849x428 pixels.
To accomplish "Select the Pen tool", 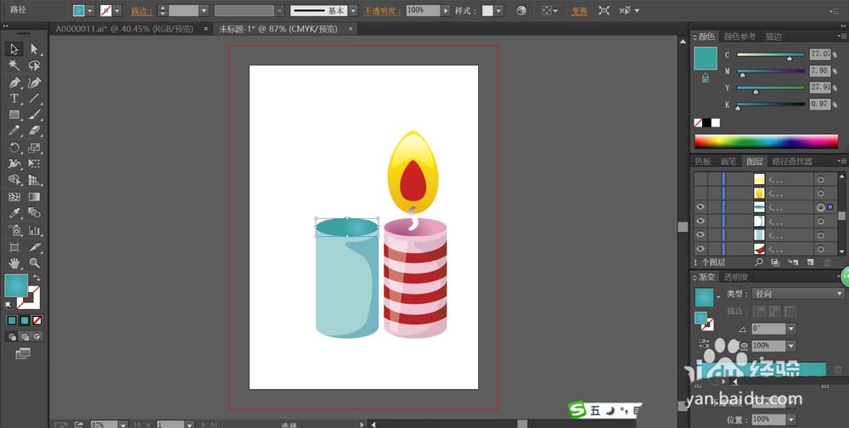I will coord(14,82).
